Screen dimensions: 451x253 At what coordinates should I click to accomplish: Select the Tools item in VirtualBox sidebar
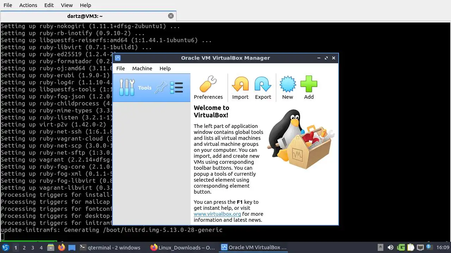(152, 88)
